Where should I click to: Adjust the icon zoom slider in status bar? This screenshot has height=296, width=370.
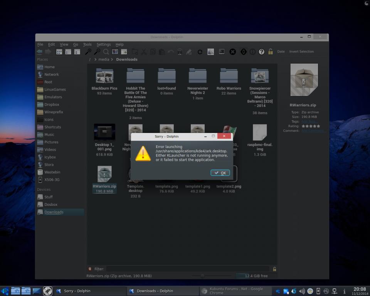pos(203,276)
